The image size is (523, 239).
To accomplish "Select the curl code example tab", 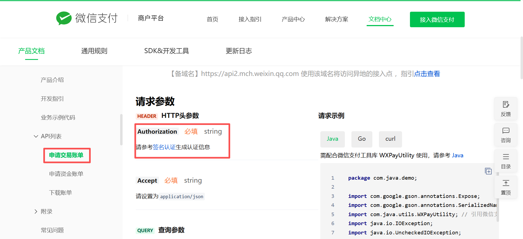I will coord(390,139).
